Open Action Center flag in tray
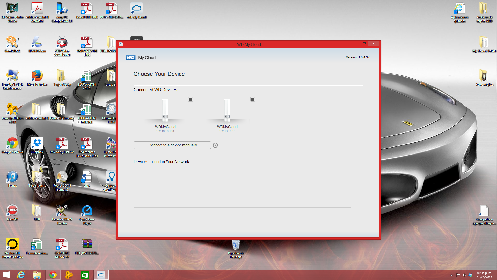The width and height of the screenshot is (497, 280). click(x=458, y=275)
